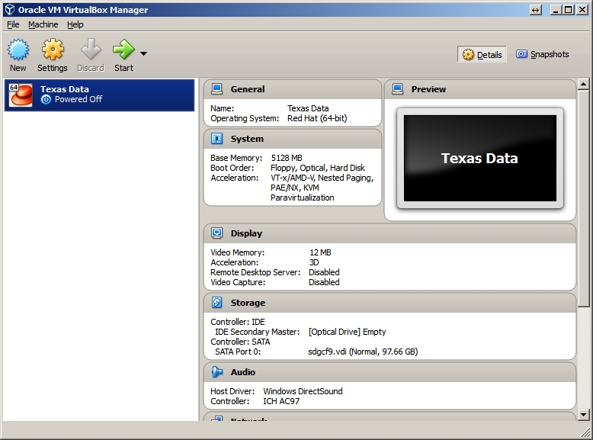Open the Help menu
Image resolution: width=593 pixels, height=440 pixels.
[75, 24]
